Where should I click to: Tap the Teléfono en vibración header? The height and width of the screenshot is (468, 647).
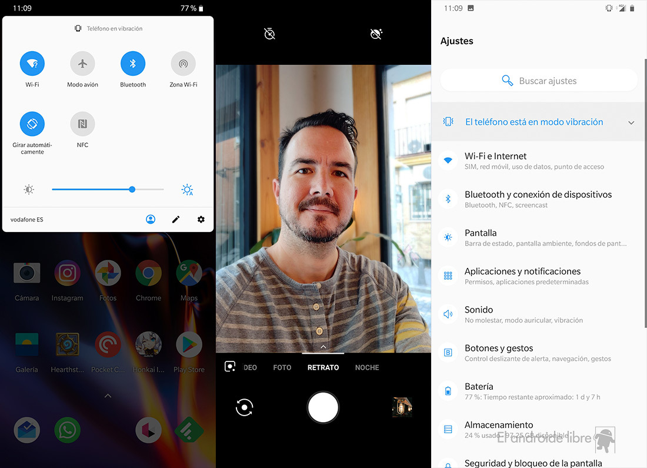tap(108, 28)
